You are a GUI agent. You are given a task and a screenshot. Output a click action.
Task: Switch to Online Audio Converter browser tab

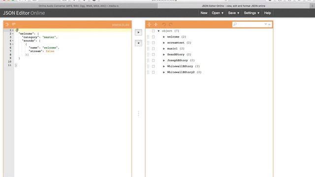point(79,6)
